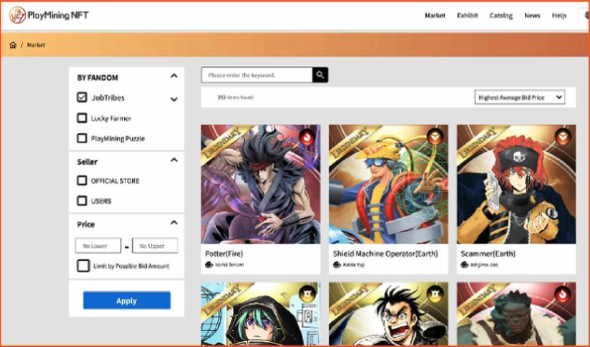Click the items found count text

tap(236, 97)
